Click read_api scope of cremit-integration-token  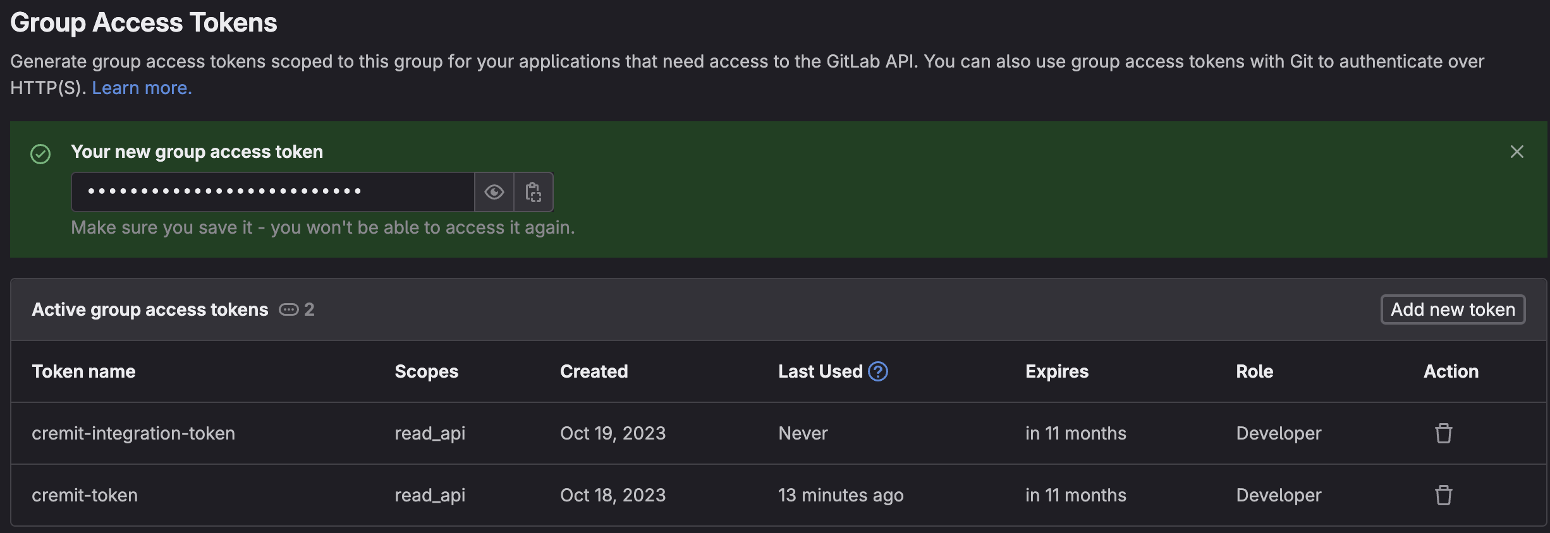coord(430,433)
